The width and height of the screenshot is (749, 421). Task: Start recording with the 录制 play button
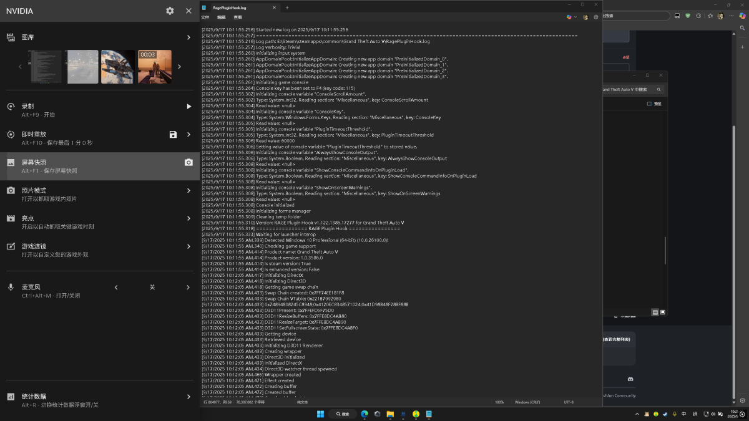(188, 107)
